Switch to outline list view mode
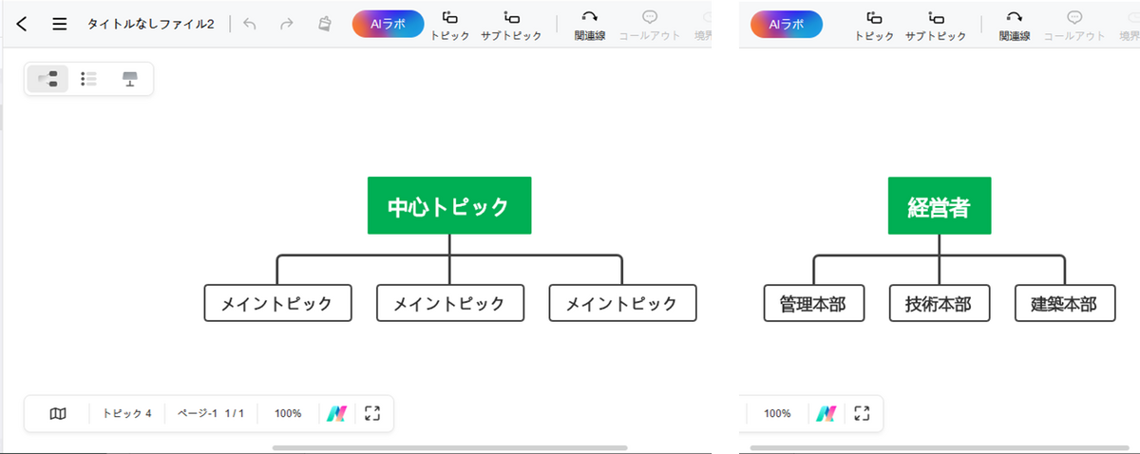 (x=88, y=79)
